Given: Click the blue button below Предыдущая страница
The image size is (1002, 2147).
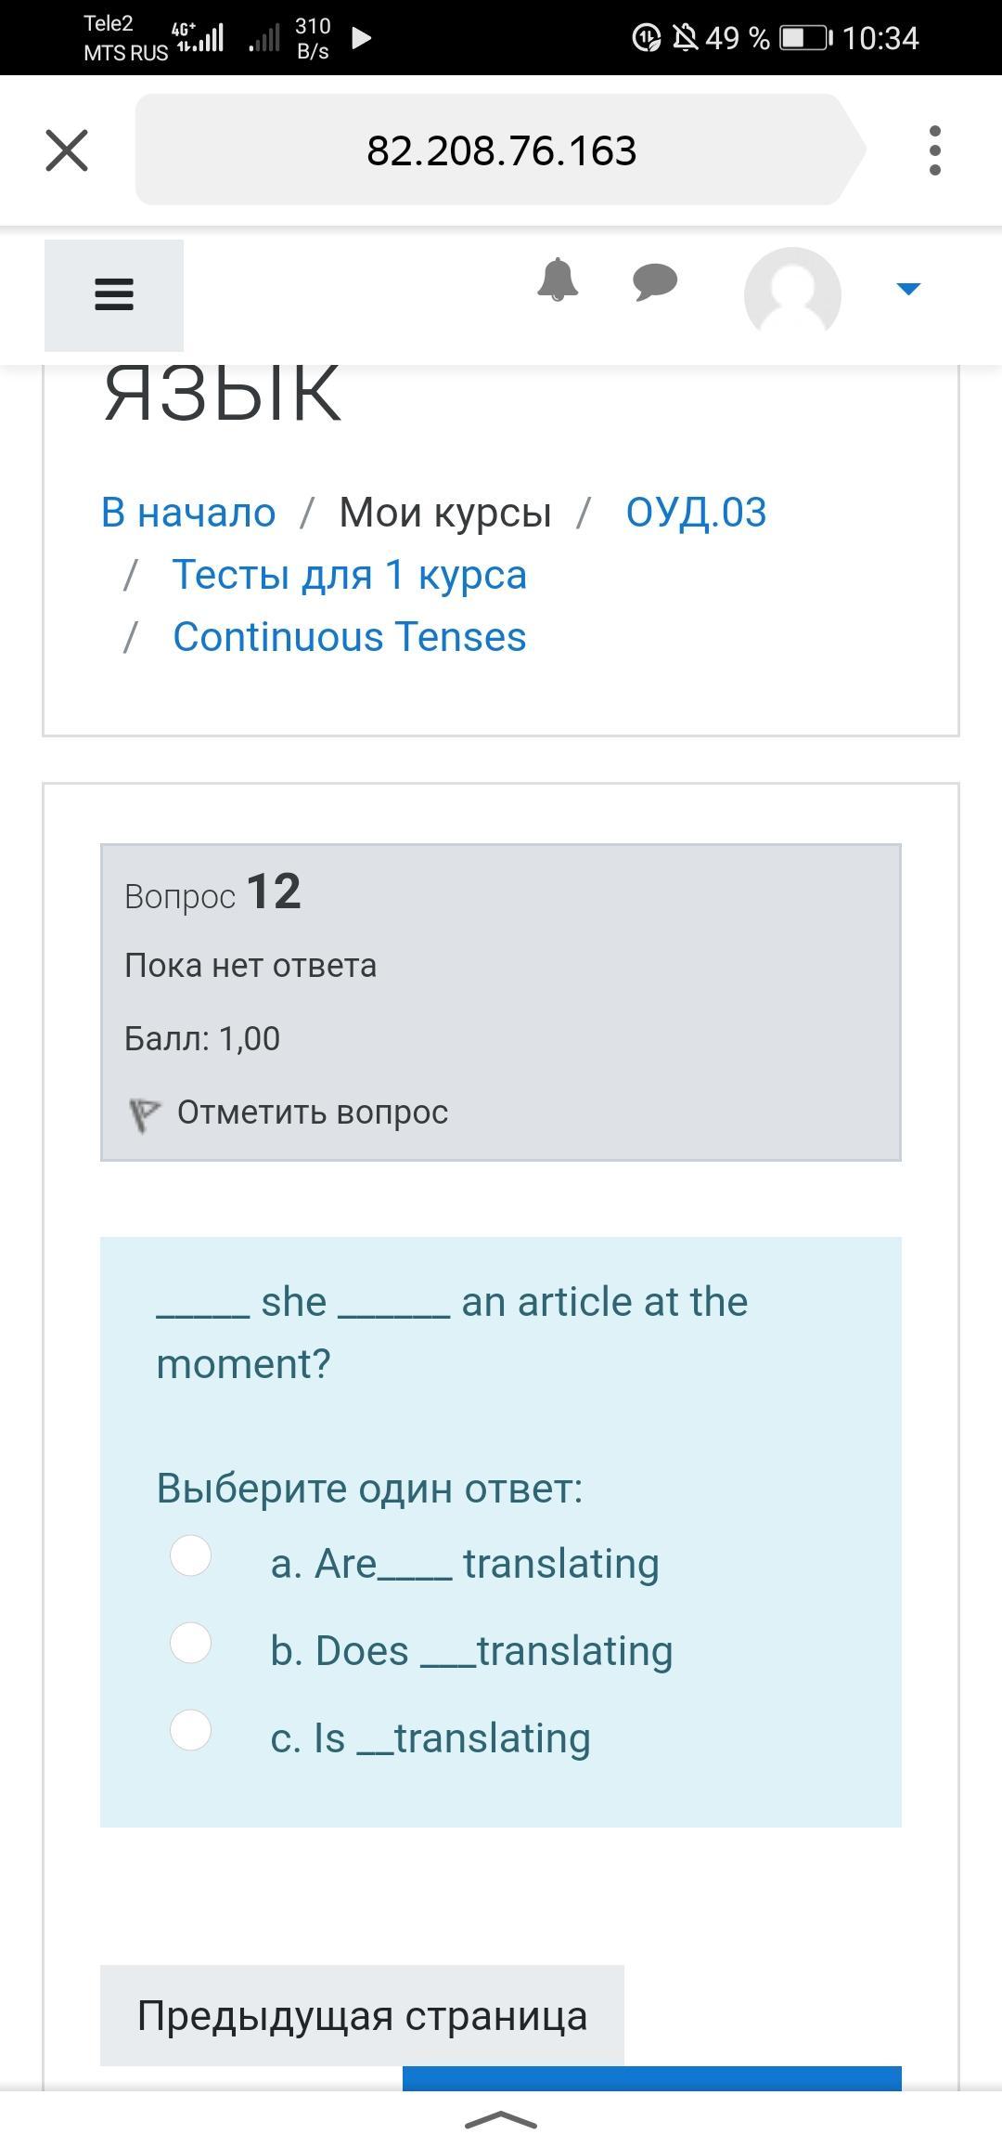Looking at the screenshot, I should point(651,2077).
